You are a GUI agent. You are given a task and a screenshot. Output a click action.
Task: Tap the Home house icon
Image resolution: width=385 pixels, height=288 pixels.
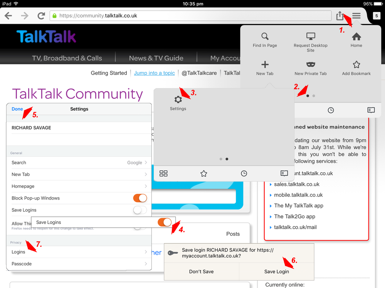pos(356,37)
